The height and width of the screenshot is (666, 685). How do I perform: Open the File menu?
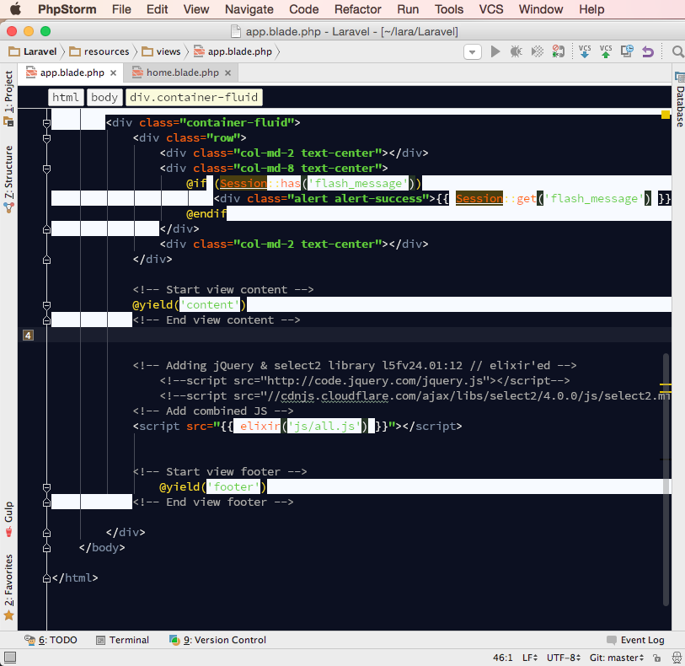(121, 9)
